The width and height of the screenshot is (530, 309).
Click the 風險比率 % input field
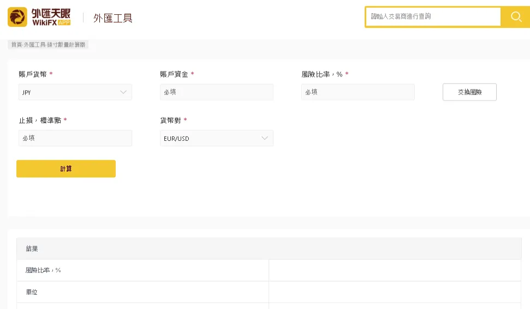click(358, 92)
